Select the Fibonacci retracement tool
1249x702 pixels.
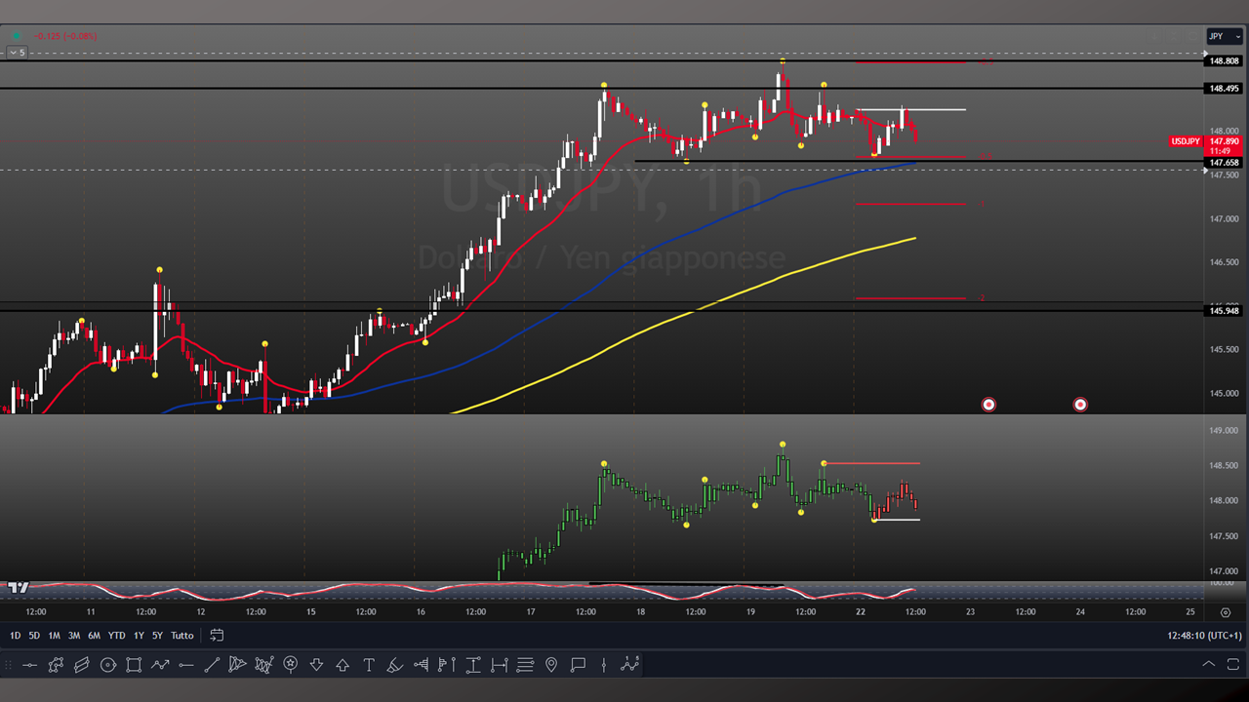pos(421,665)
